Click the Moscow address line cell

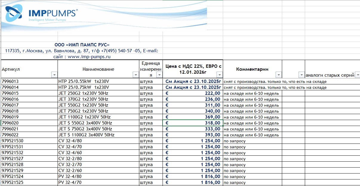[82, 51]
